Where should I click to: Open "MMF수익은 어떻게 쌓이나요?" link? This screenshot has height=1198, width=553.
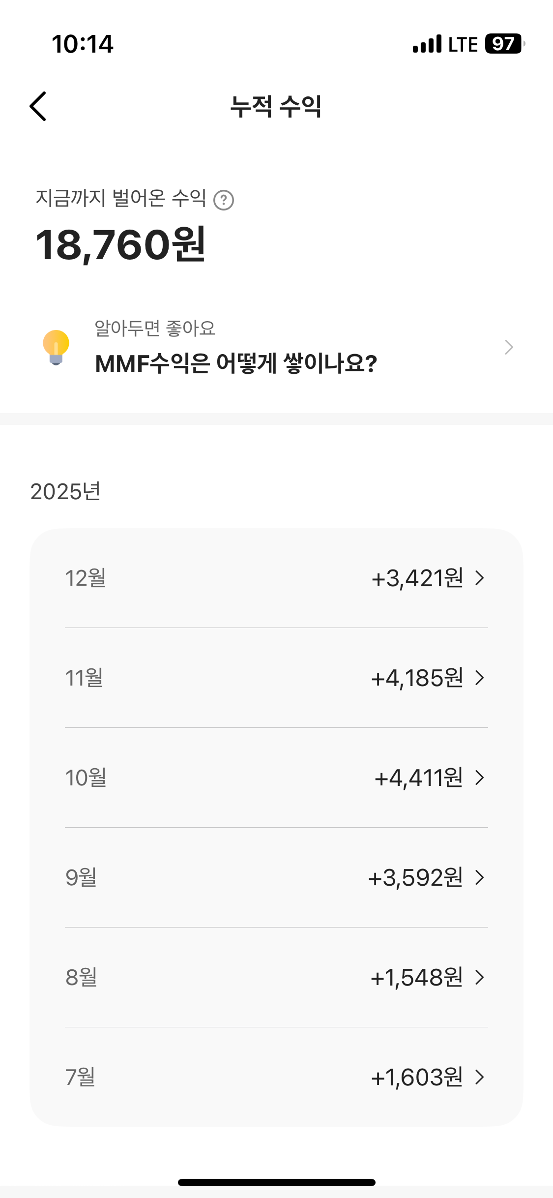tap(236, 363)
